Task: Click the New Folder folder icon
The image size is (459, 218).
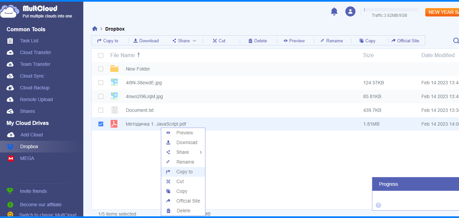Action: coord(114,69)
